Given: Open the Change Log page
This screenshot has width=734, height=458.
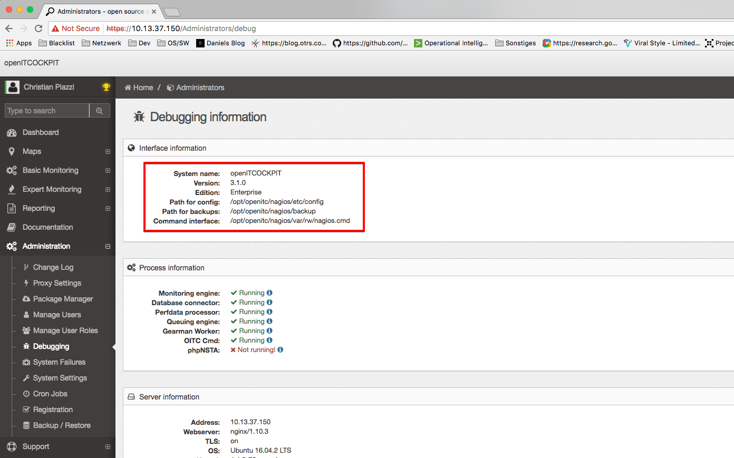Looking at the screenshot, I should coord(53,267).
